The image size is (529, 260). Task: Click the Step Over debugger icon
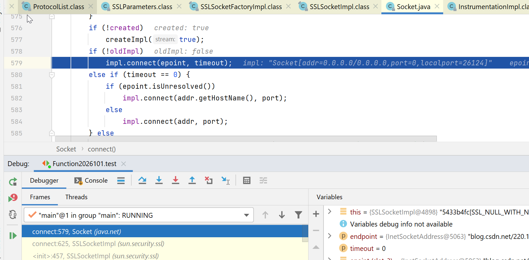pos(142,180)
